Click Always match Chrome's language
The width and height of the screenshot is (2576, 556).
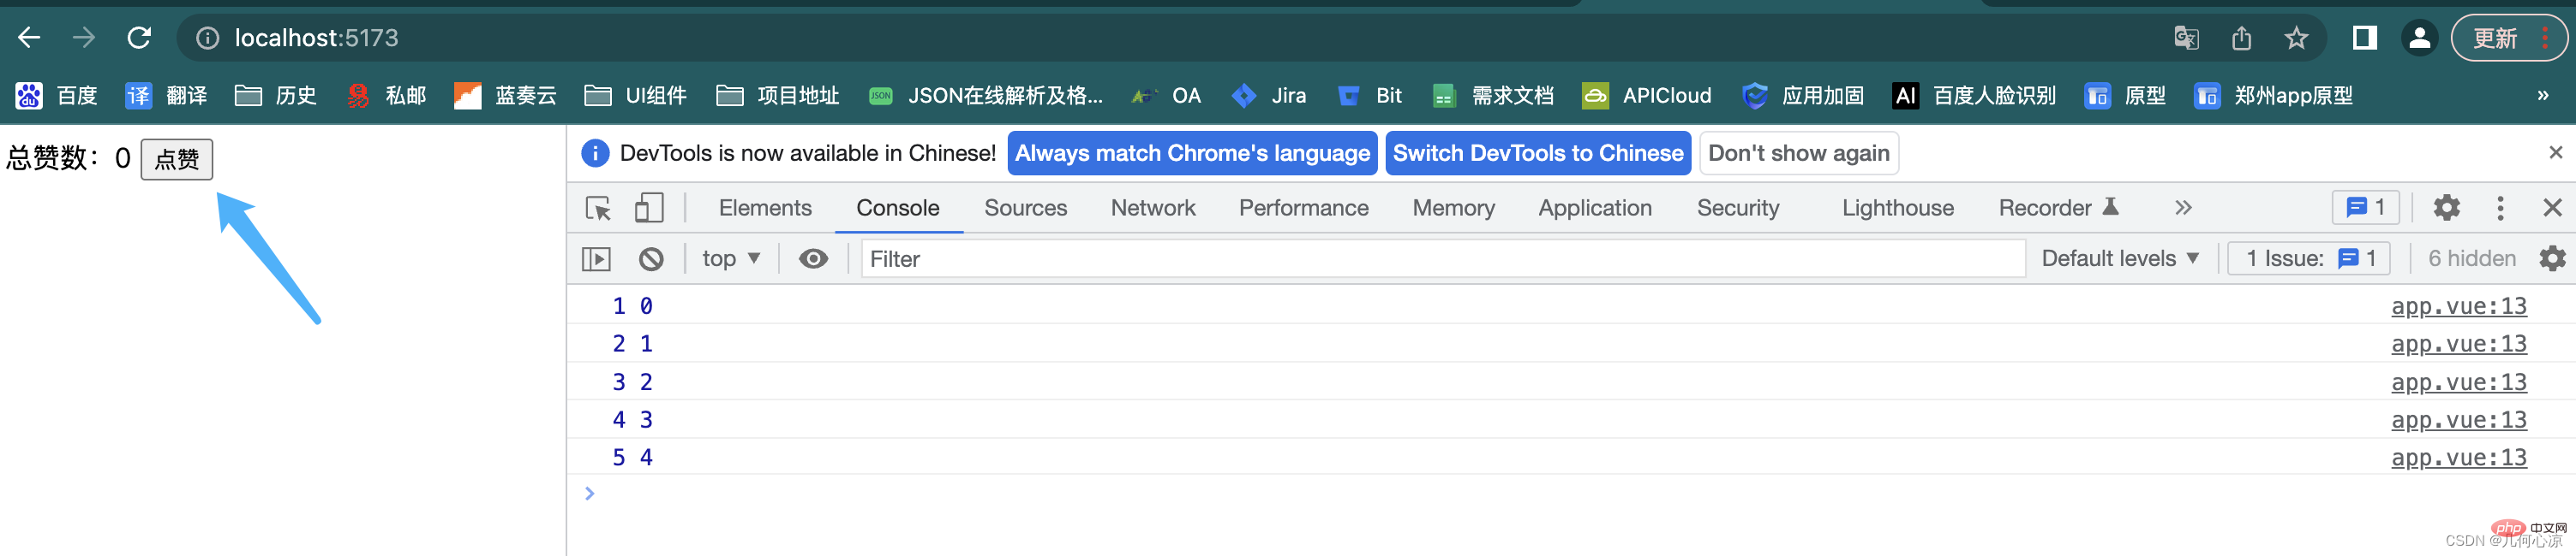[1192, 153]
